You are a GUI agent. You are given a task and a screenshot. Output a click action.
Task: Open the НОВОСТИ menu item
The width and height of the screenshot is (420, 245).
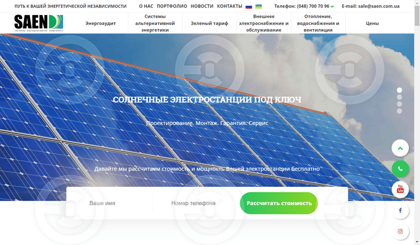click(202, 6)
